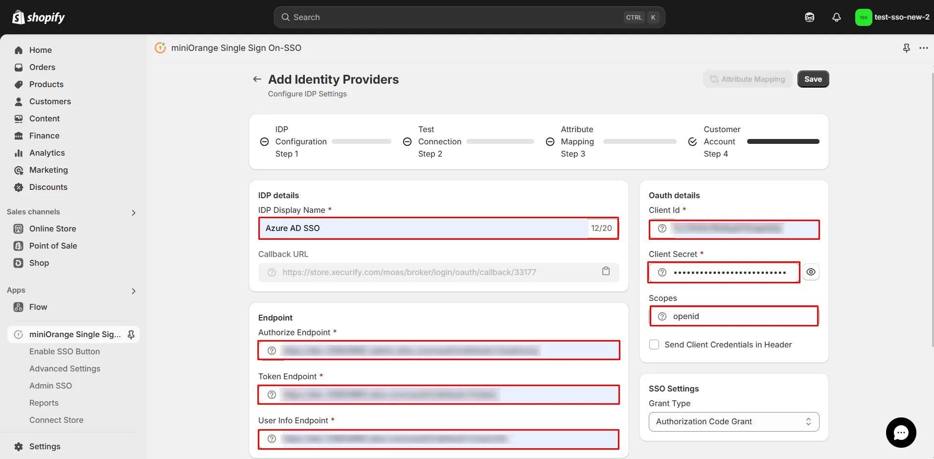Click the Save button
The width and height of the screenshot is (934, 459).
pos(813,79)
